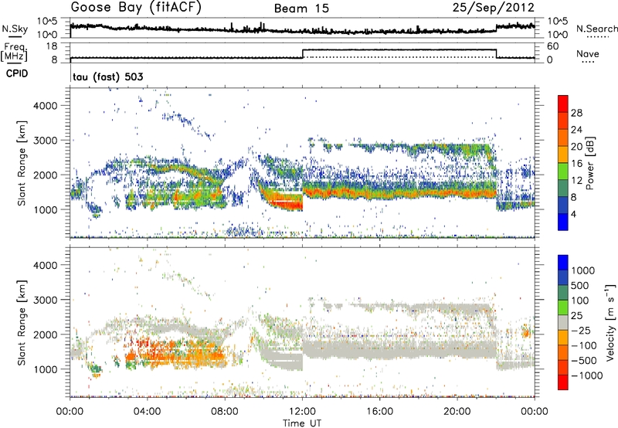Click the frequency step-down near 22:00 in Freq panel
Viewport: 618px width, 428px height.
(496, 53)
